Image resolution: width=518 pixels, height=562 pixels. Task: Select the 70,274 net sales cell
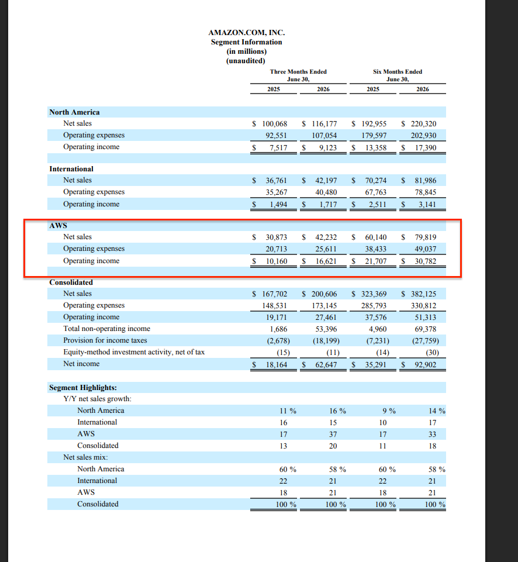coord(376,180)
